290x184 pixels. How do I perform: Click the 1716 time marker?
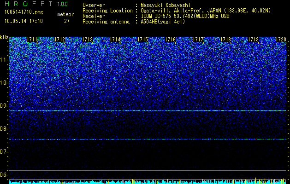170,40
